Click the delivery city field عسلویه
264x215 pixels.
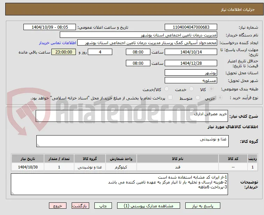click(x=191, y=81)
